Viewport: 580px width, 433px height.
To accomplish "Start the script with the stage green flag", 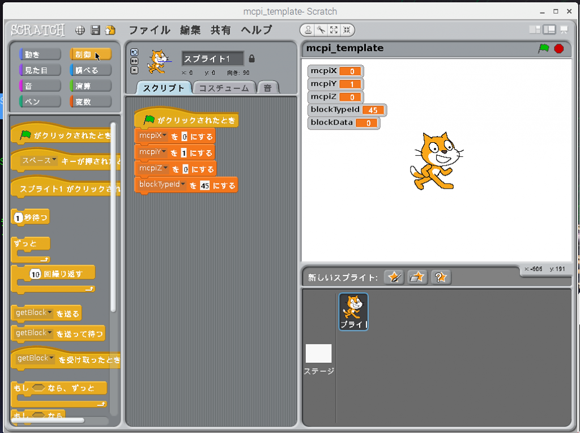I will pos(543,49).
